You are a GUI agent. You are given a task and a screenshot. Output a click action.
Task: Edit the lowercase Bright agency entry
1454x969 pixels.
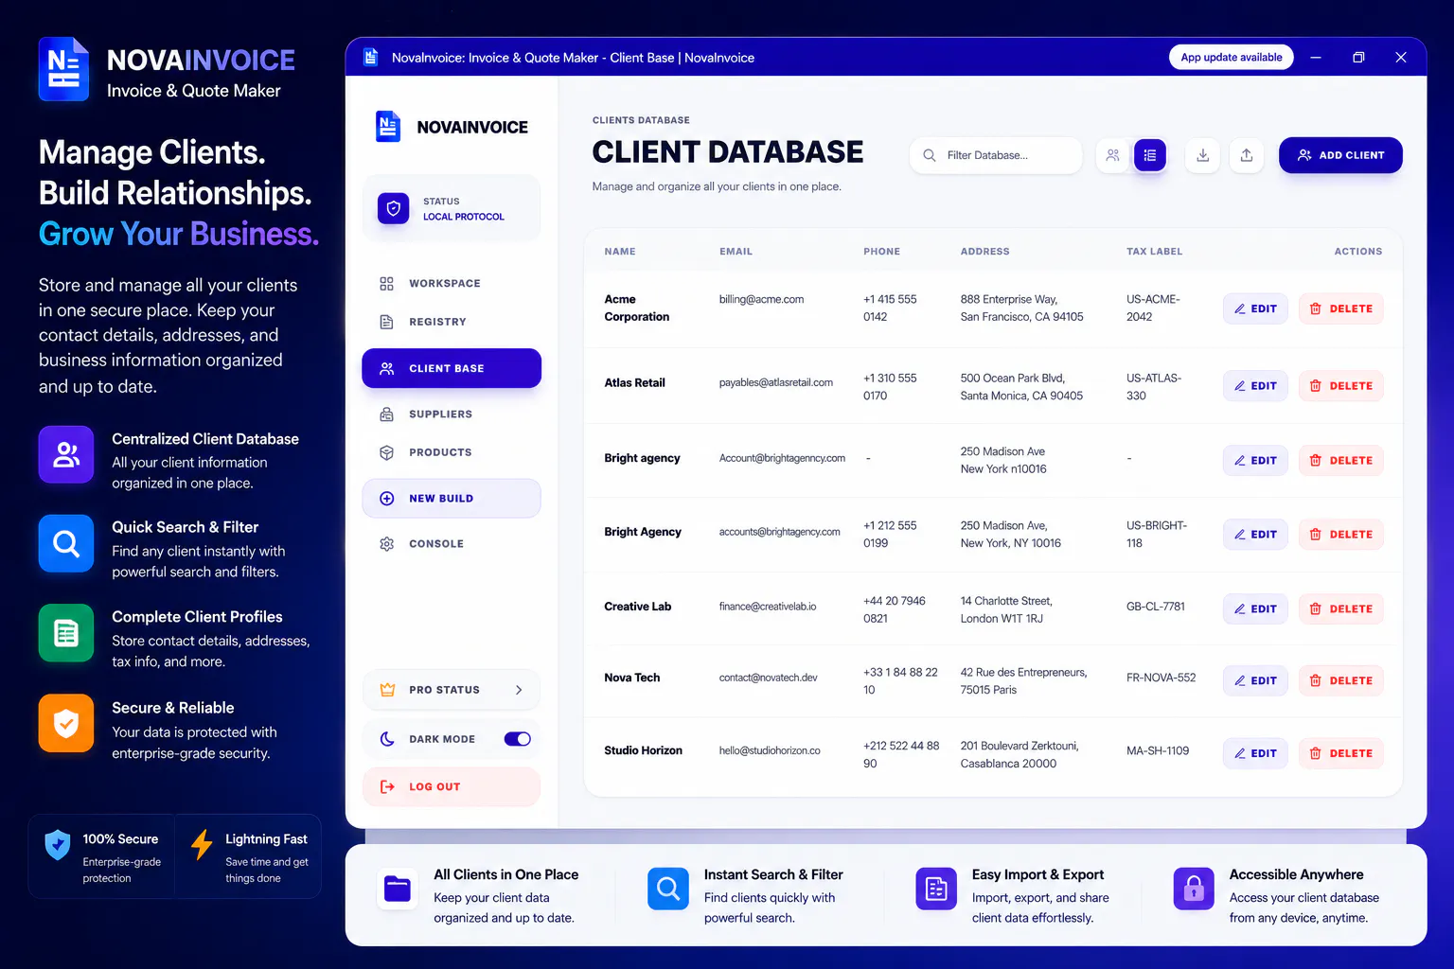point(1255,460)
